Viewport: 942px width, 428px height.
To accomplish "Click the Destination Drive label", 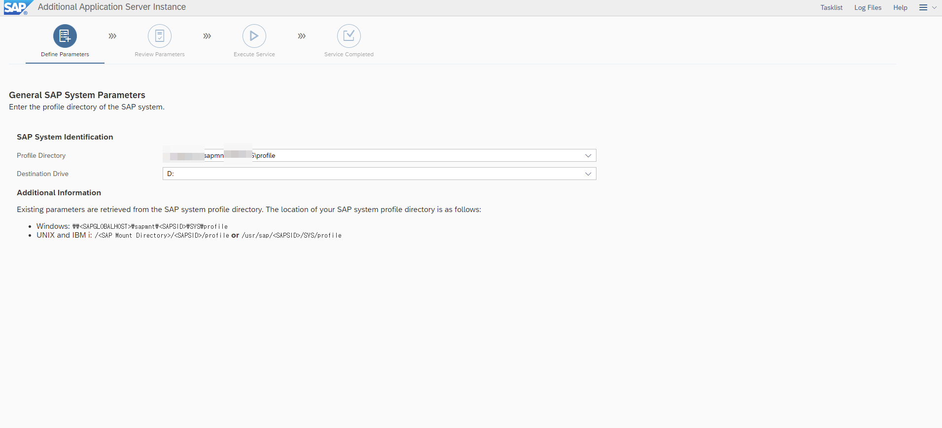I will coord(42,174).
